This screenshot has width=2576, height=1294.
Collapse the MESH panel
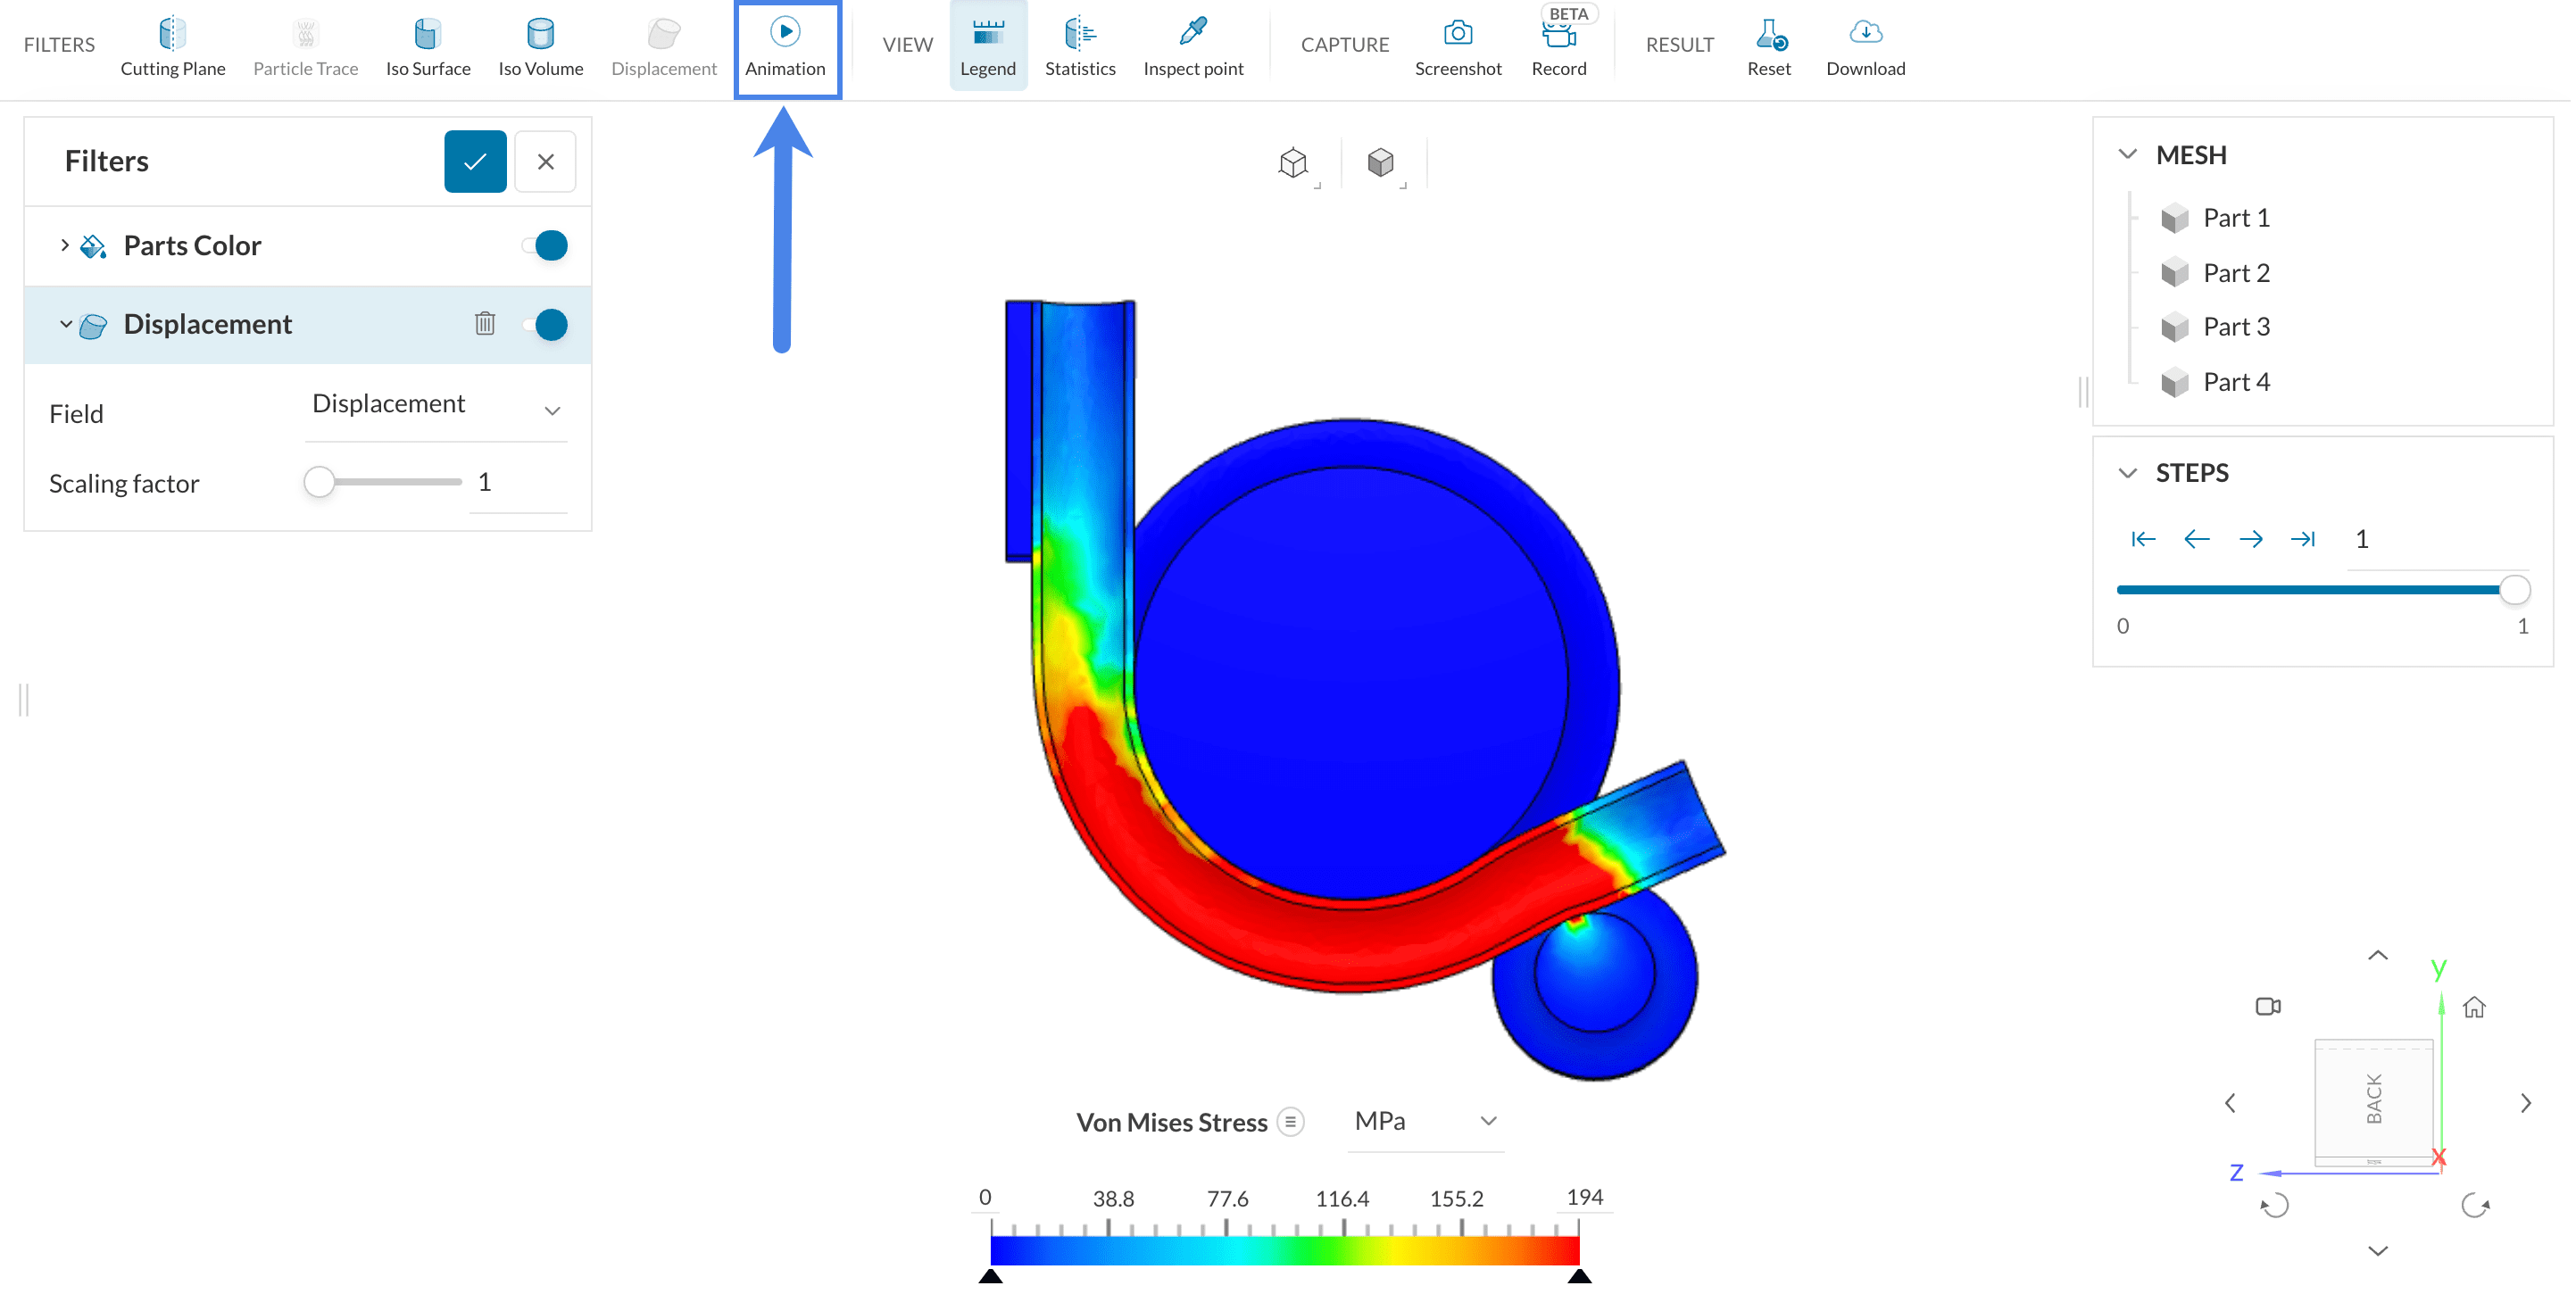point(2127,155)
